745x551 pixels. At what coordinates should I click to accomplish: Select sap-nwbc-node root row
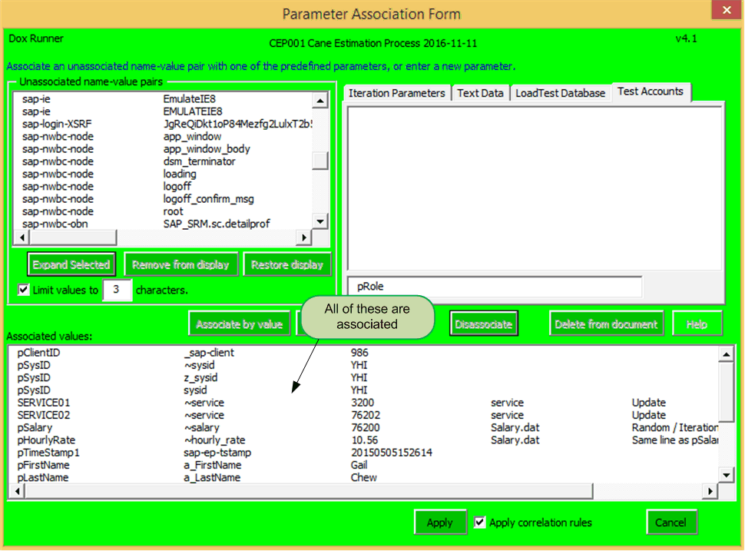[164, 211]
